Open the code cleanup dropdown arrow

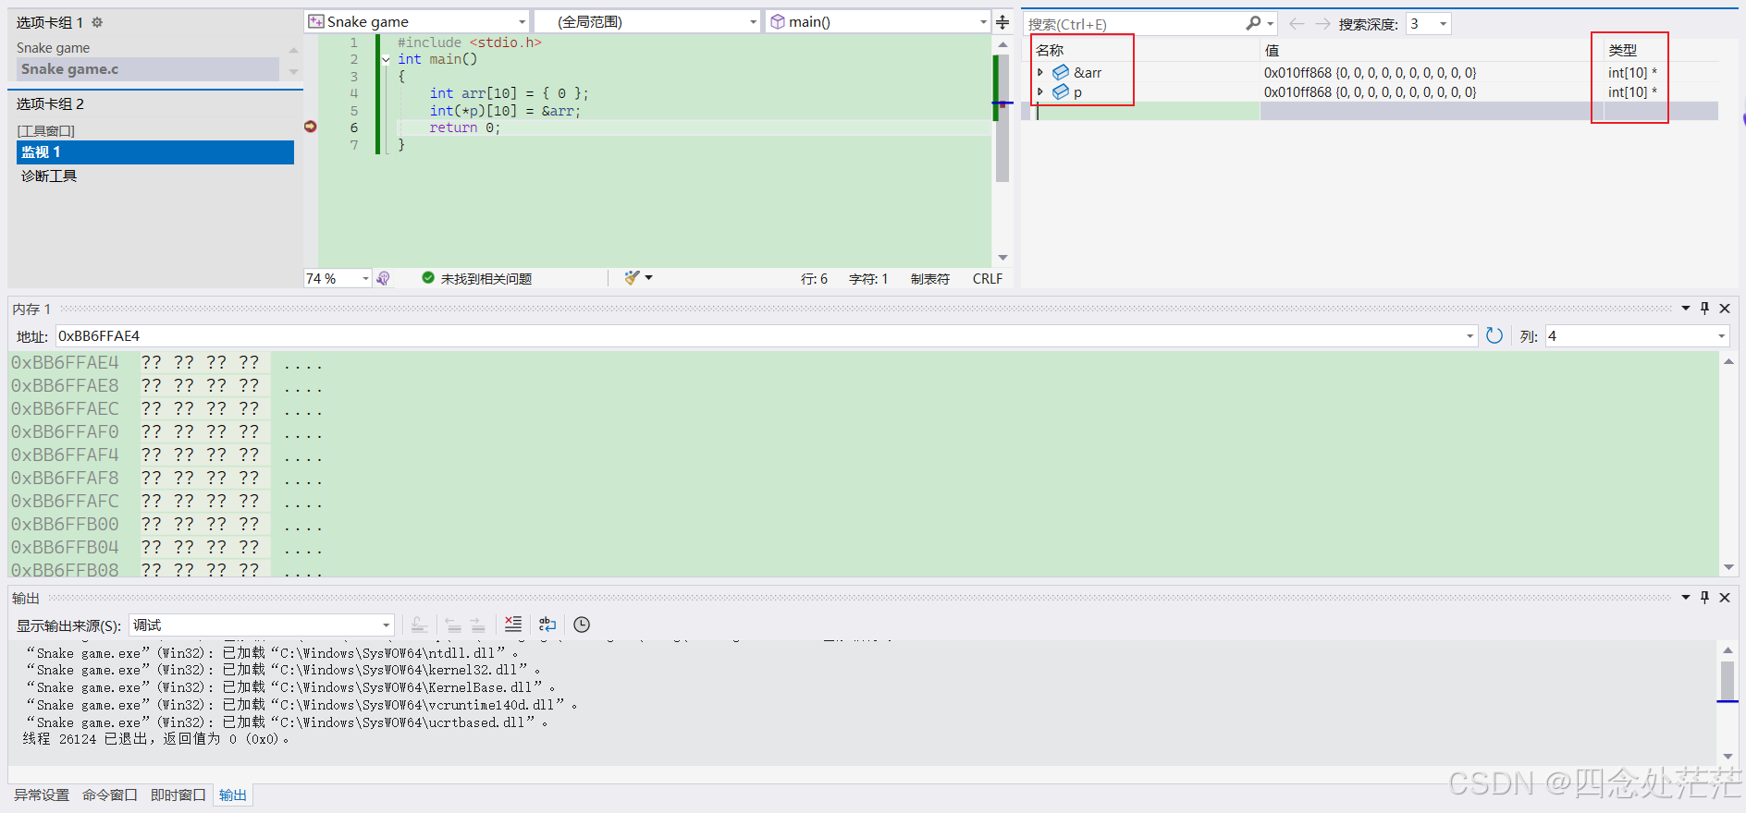click(648, 277)
